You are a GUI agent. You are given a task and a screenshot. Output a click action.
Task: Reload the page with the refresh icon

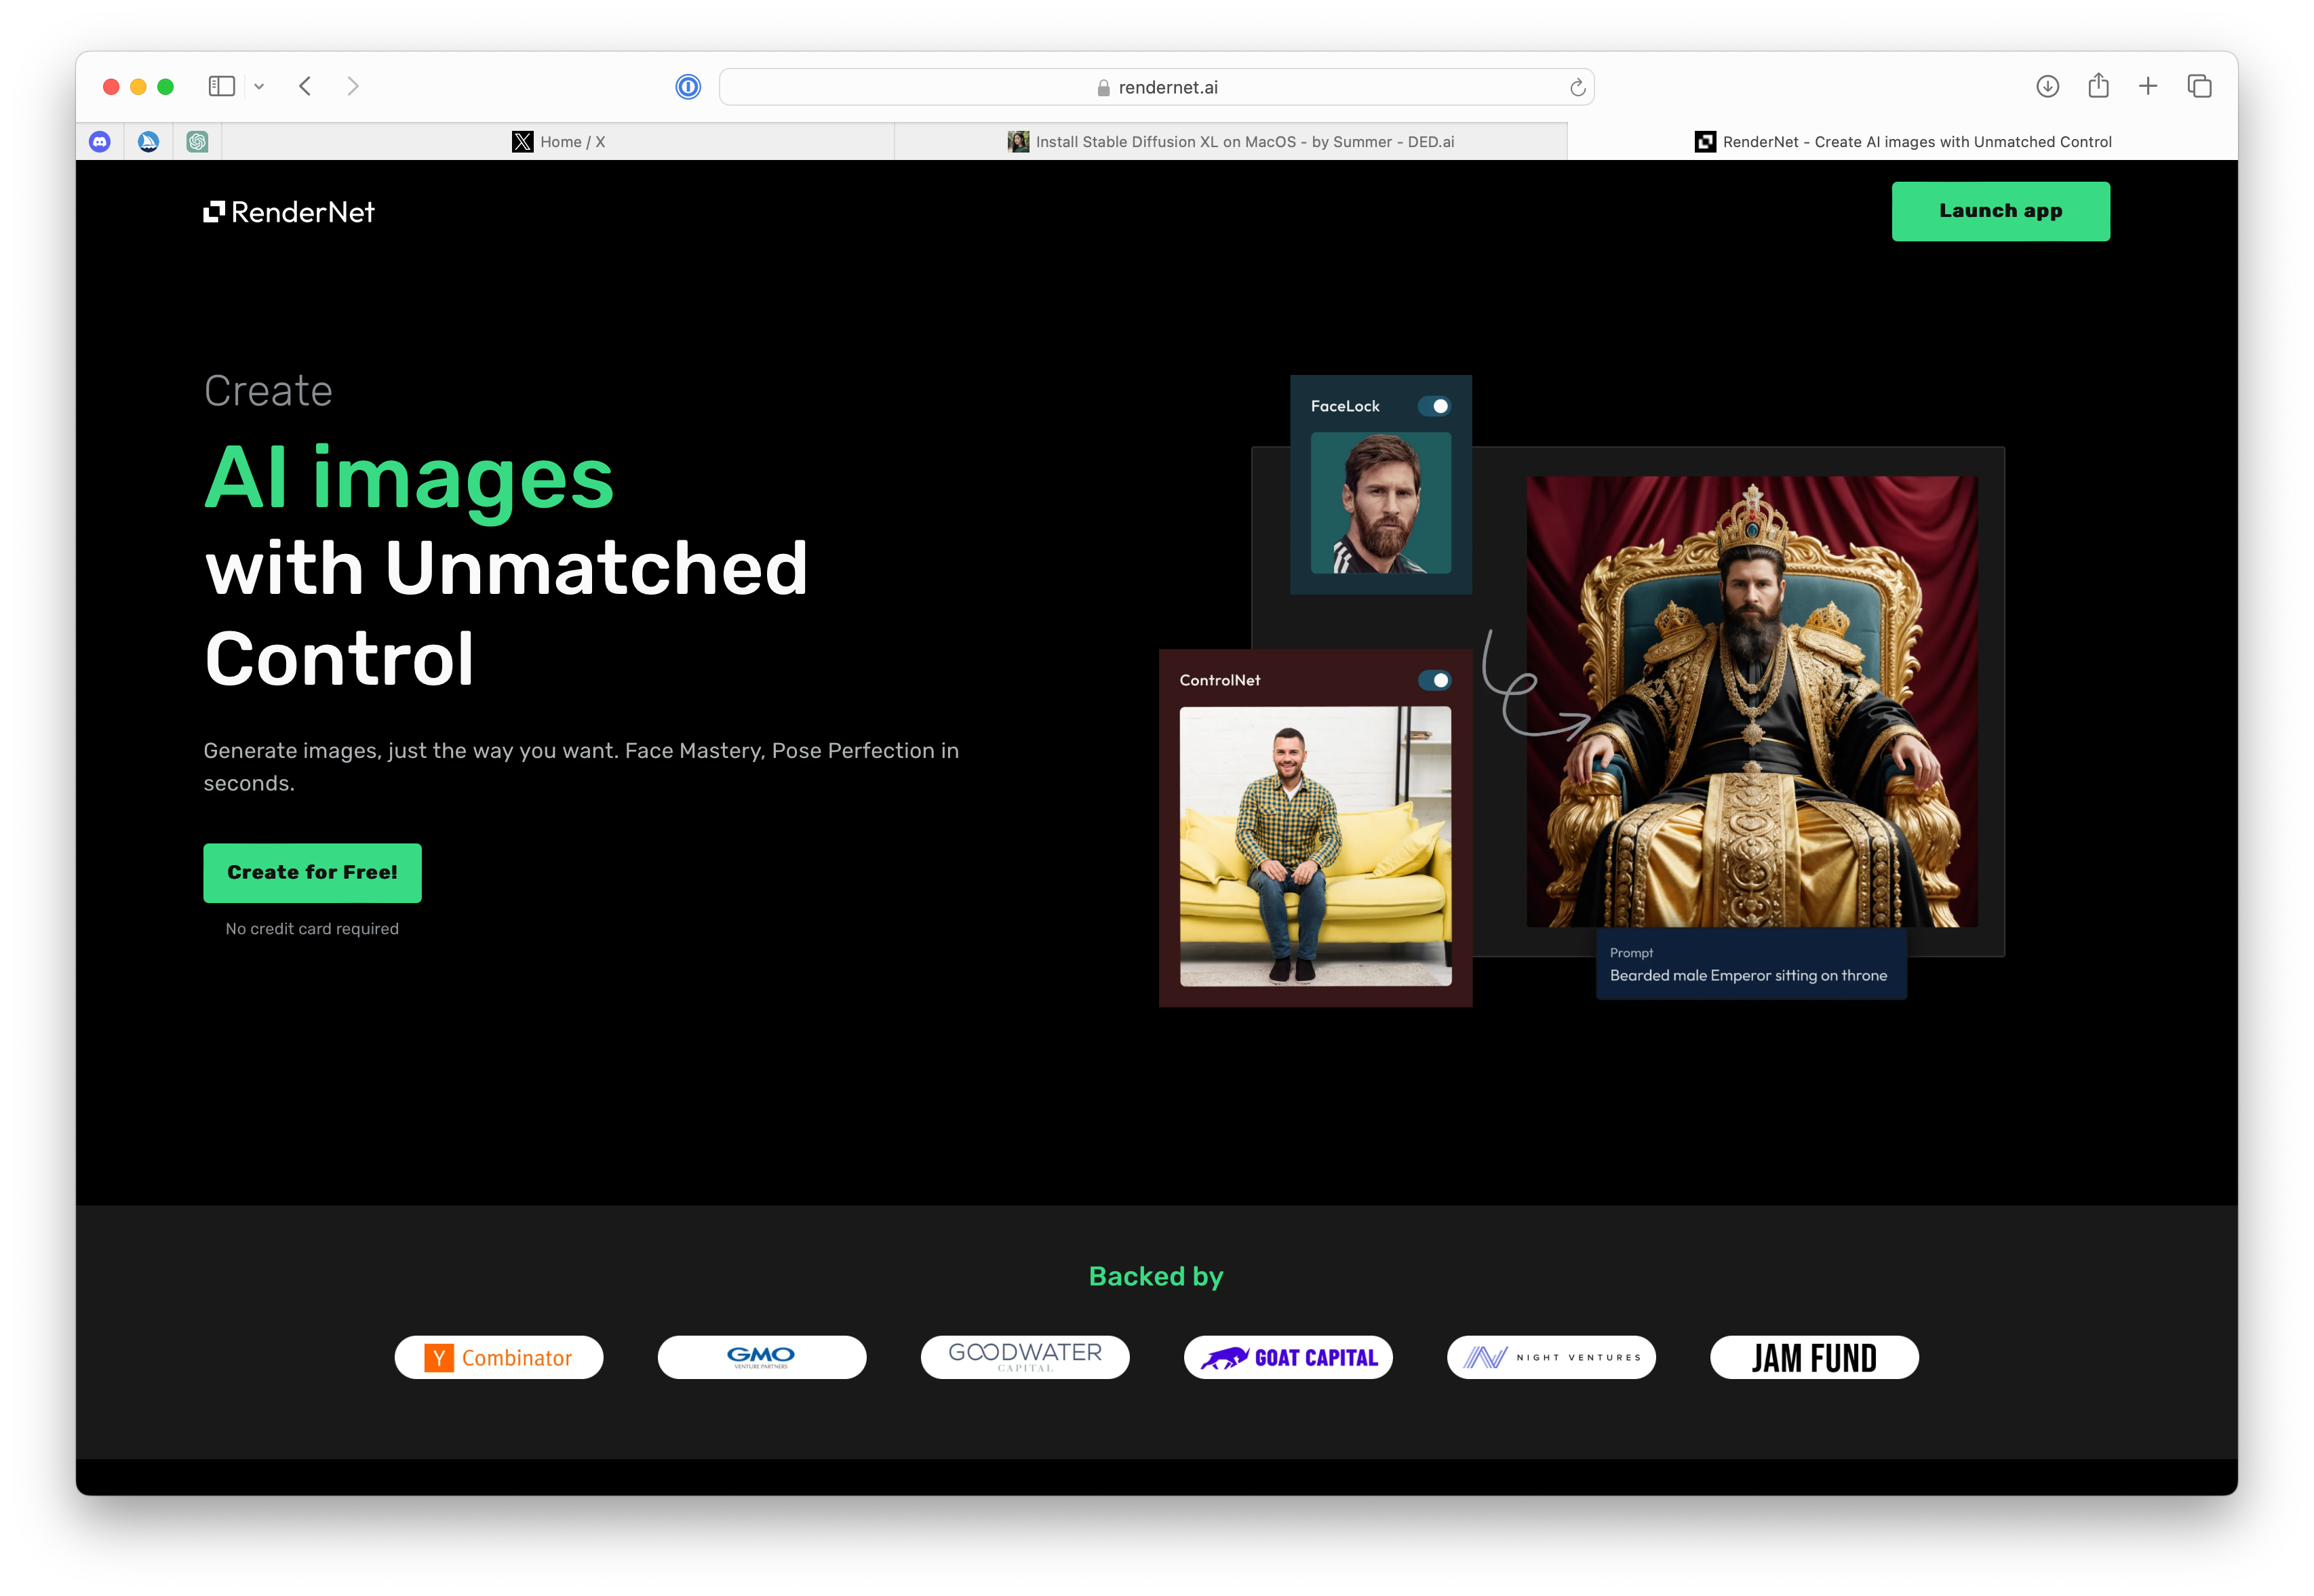tap(1577, 87)
